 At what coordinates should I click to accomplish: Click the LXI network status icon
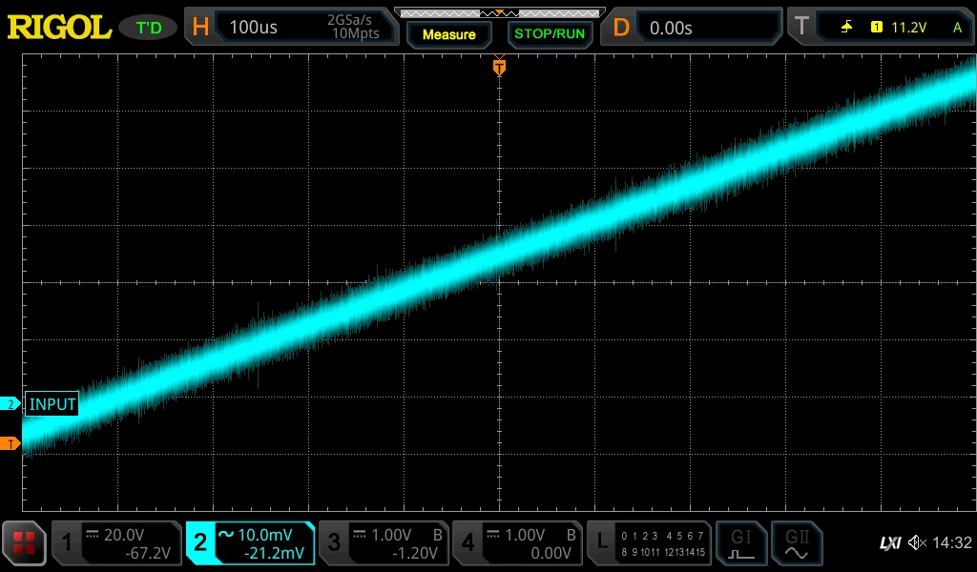point(890,543)
